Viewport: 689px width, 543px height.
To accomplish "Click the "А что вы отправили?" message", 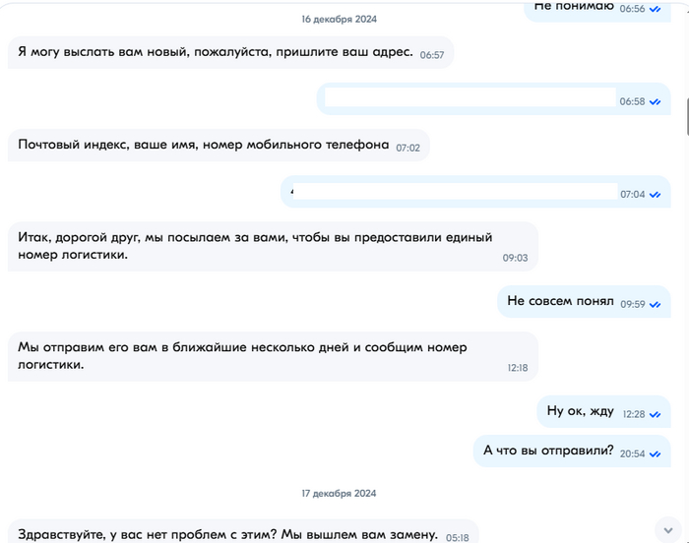I will click(x=548, y=451).
